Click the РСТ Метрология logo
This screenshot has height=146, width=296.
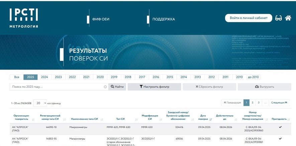pos(24,18)
